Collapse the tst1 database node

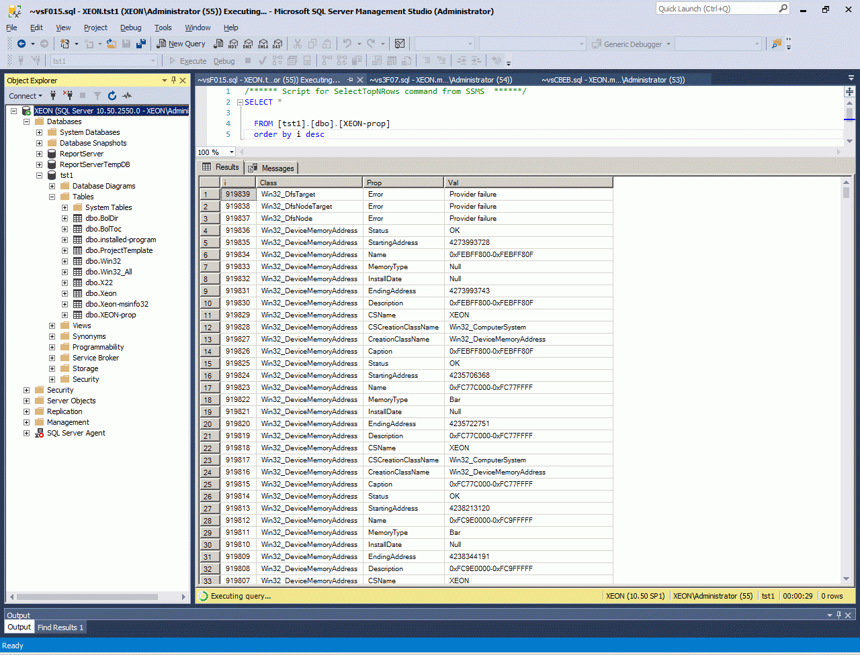click(x=40, y=175)
